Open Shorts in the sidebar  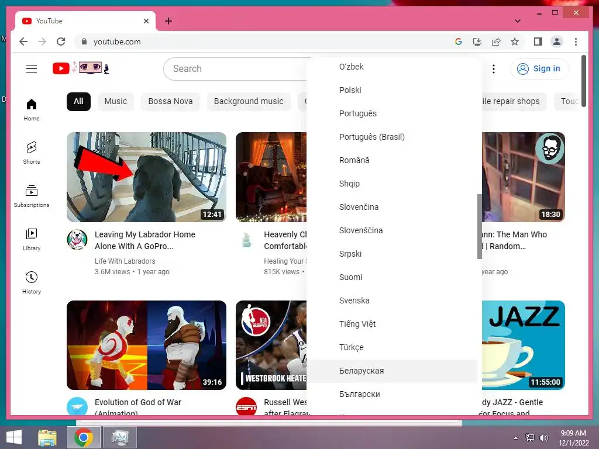point(32,153)
